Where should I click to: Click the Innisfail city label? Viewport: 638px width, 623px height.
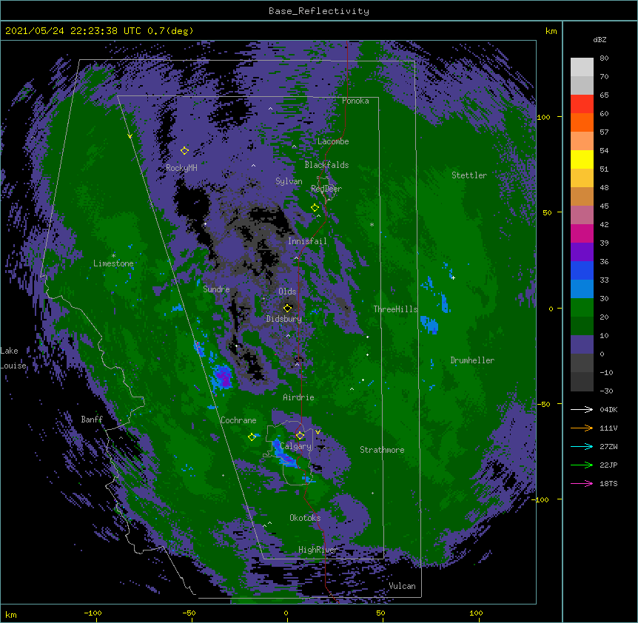[307, 241]
